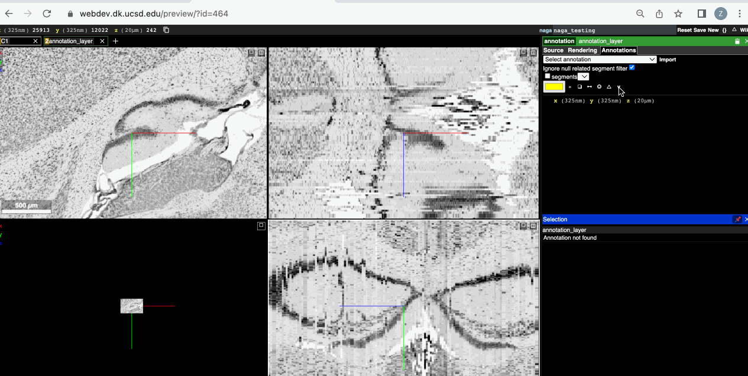The width and height of the screenshot is (748, 376).
Task: Click the naga_testing state name field
Action: tap(614, 30)
